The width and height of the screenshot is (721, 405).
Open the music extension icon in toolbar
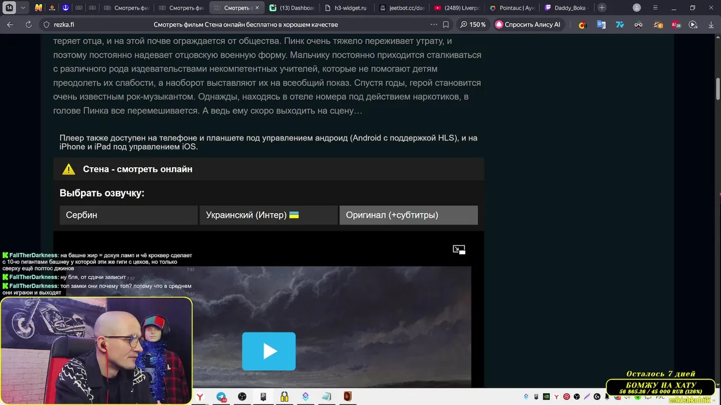coord(582,25)
